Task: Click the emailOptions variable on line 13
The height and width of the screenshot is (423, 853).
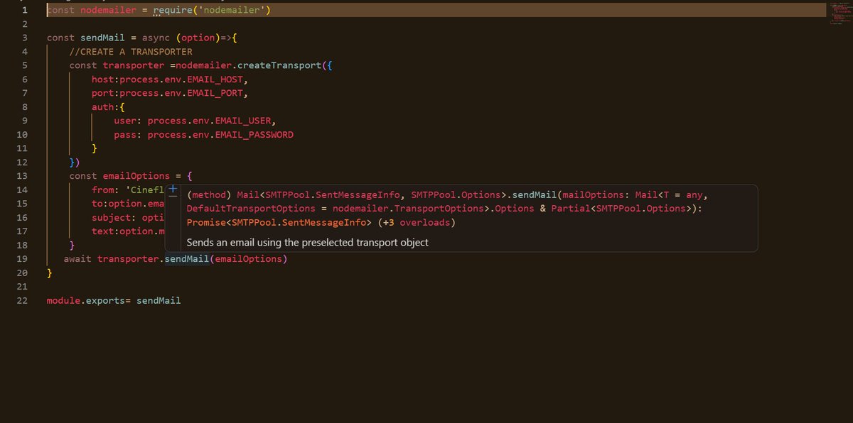Action: [136, 175]
